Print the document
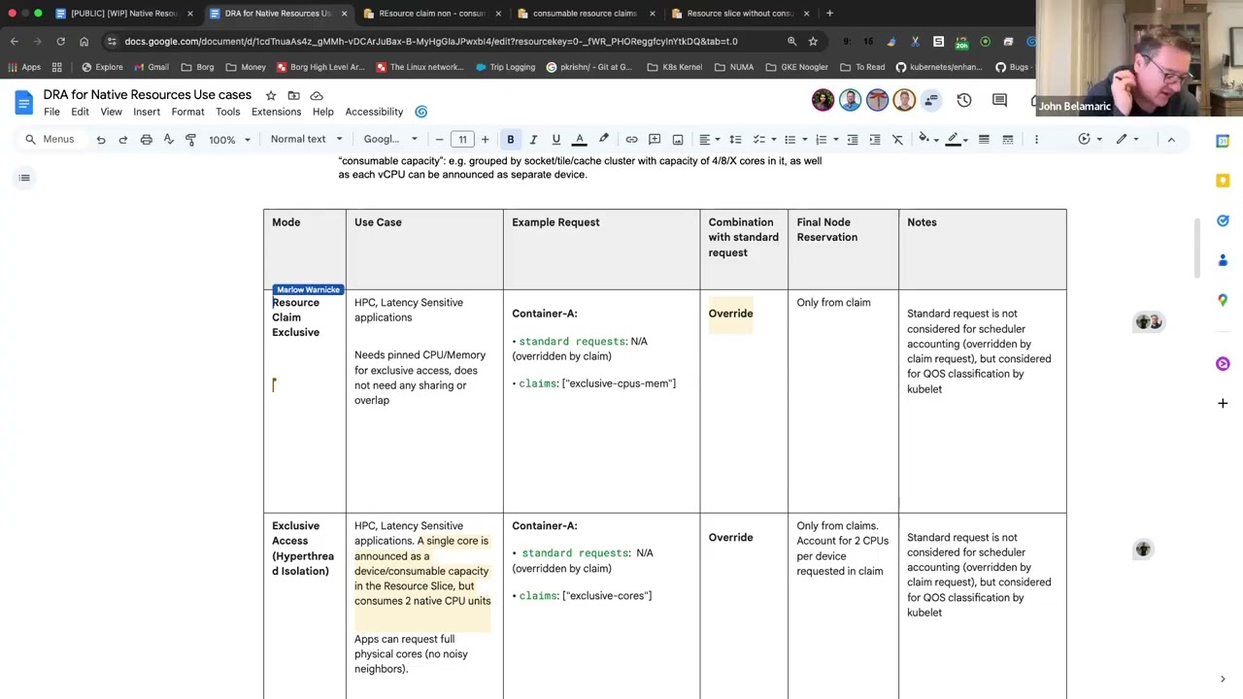1243x699 pixels. (146, 140)
